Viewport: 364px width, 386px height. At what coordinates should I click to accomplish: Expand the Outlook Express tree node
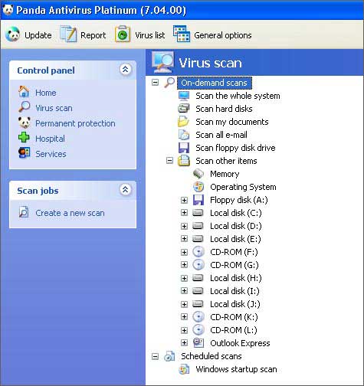tap(184, 342)
